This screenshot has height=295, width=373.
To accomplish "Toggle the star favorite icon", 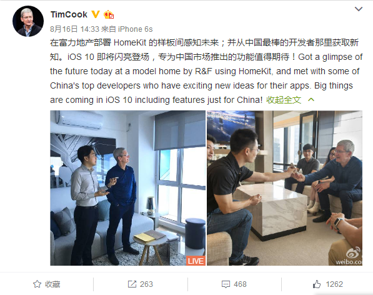I will pos(37,284).
